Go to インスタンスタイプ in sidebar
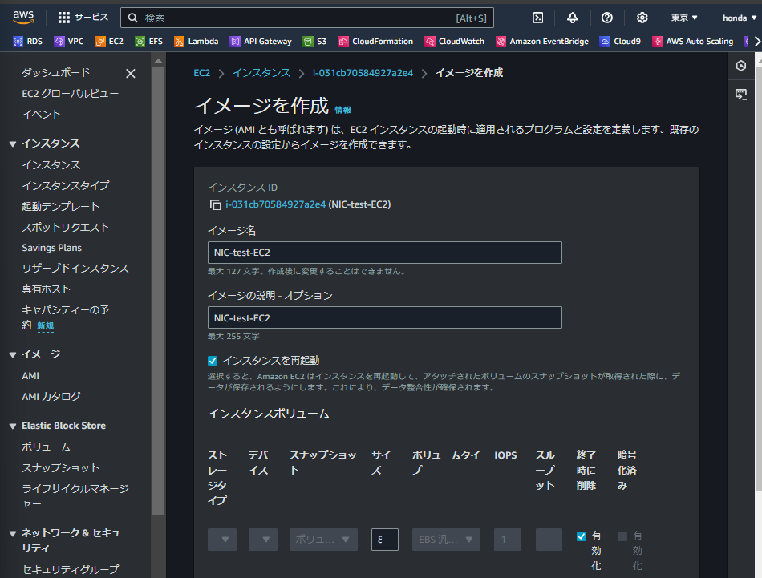This screenshot has width=762, height=578. (66, 185)
